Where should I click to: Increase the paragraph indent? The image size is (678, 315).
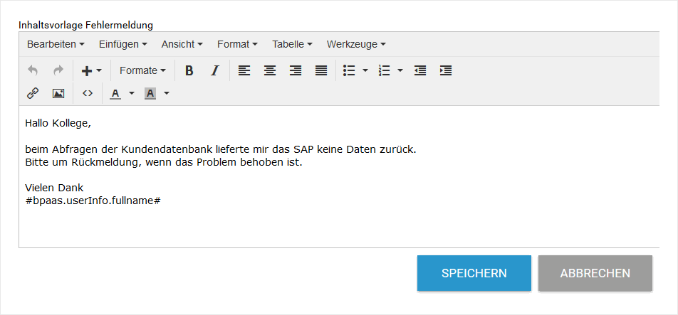click(x=446, y=70)
